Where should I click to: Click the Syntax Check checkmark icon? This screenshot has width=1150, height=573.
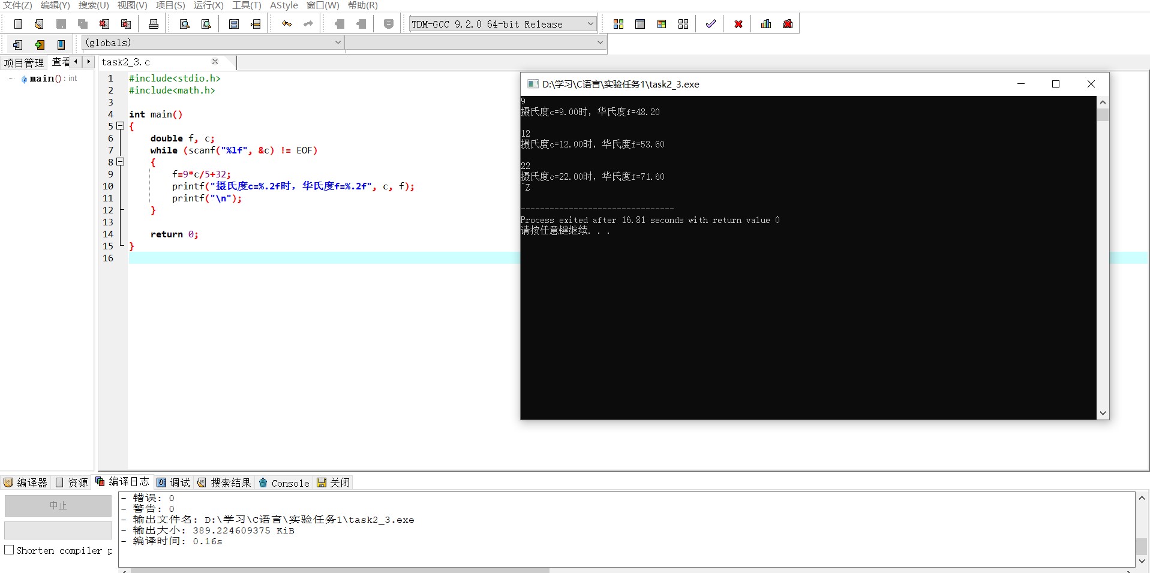click(711, 24)
